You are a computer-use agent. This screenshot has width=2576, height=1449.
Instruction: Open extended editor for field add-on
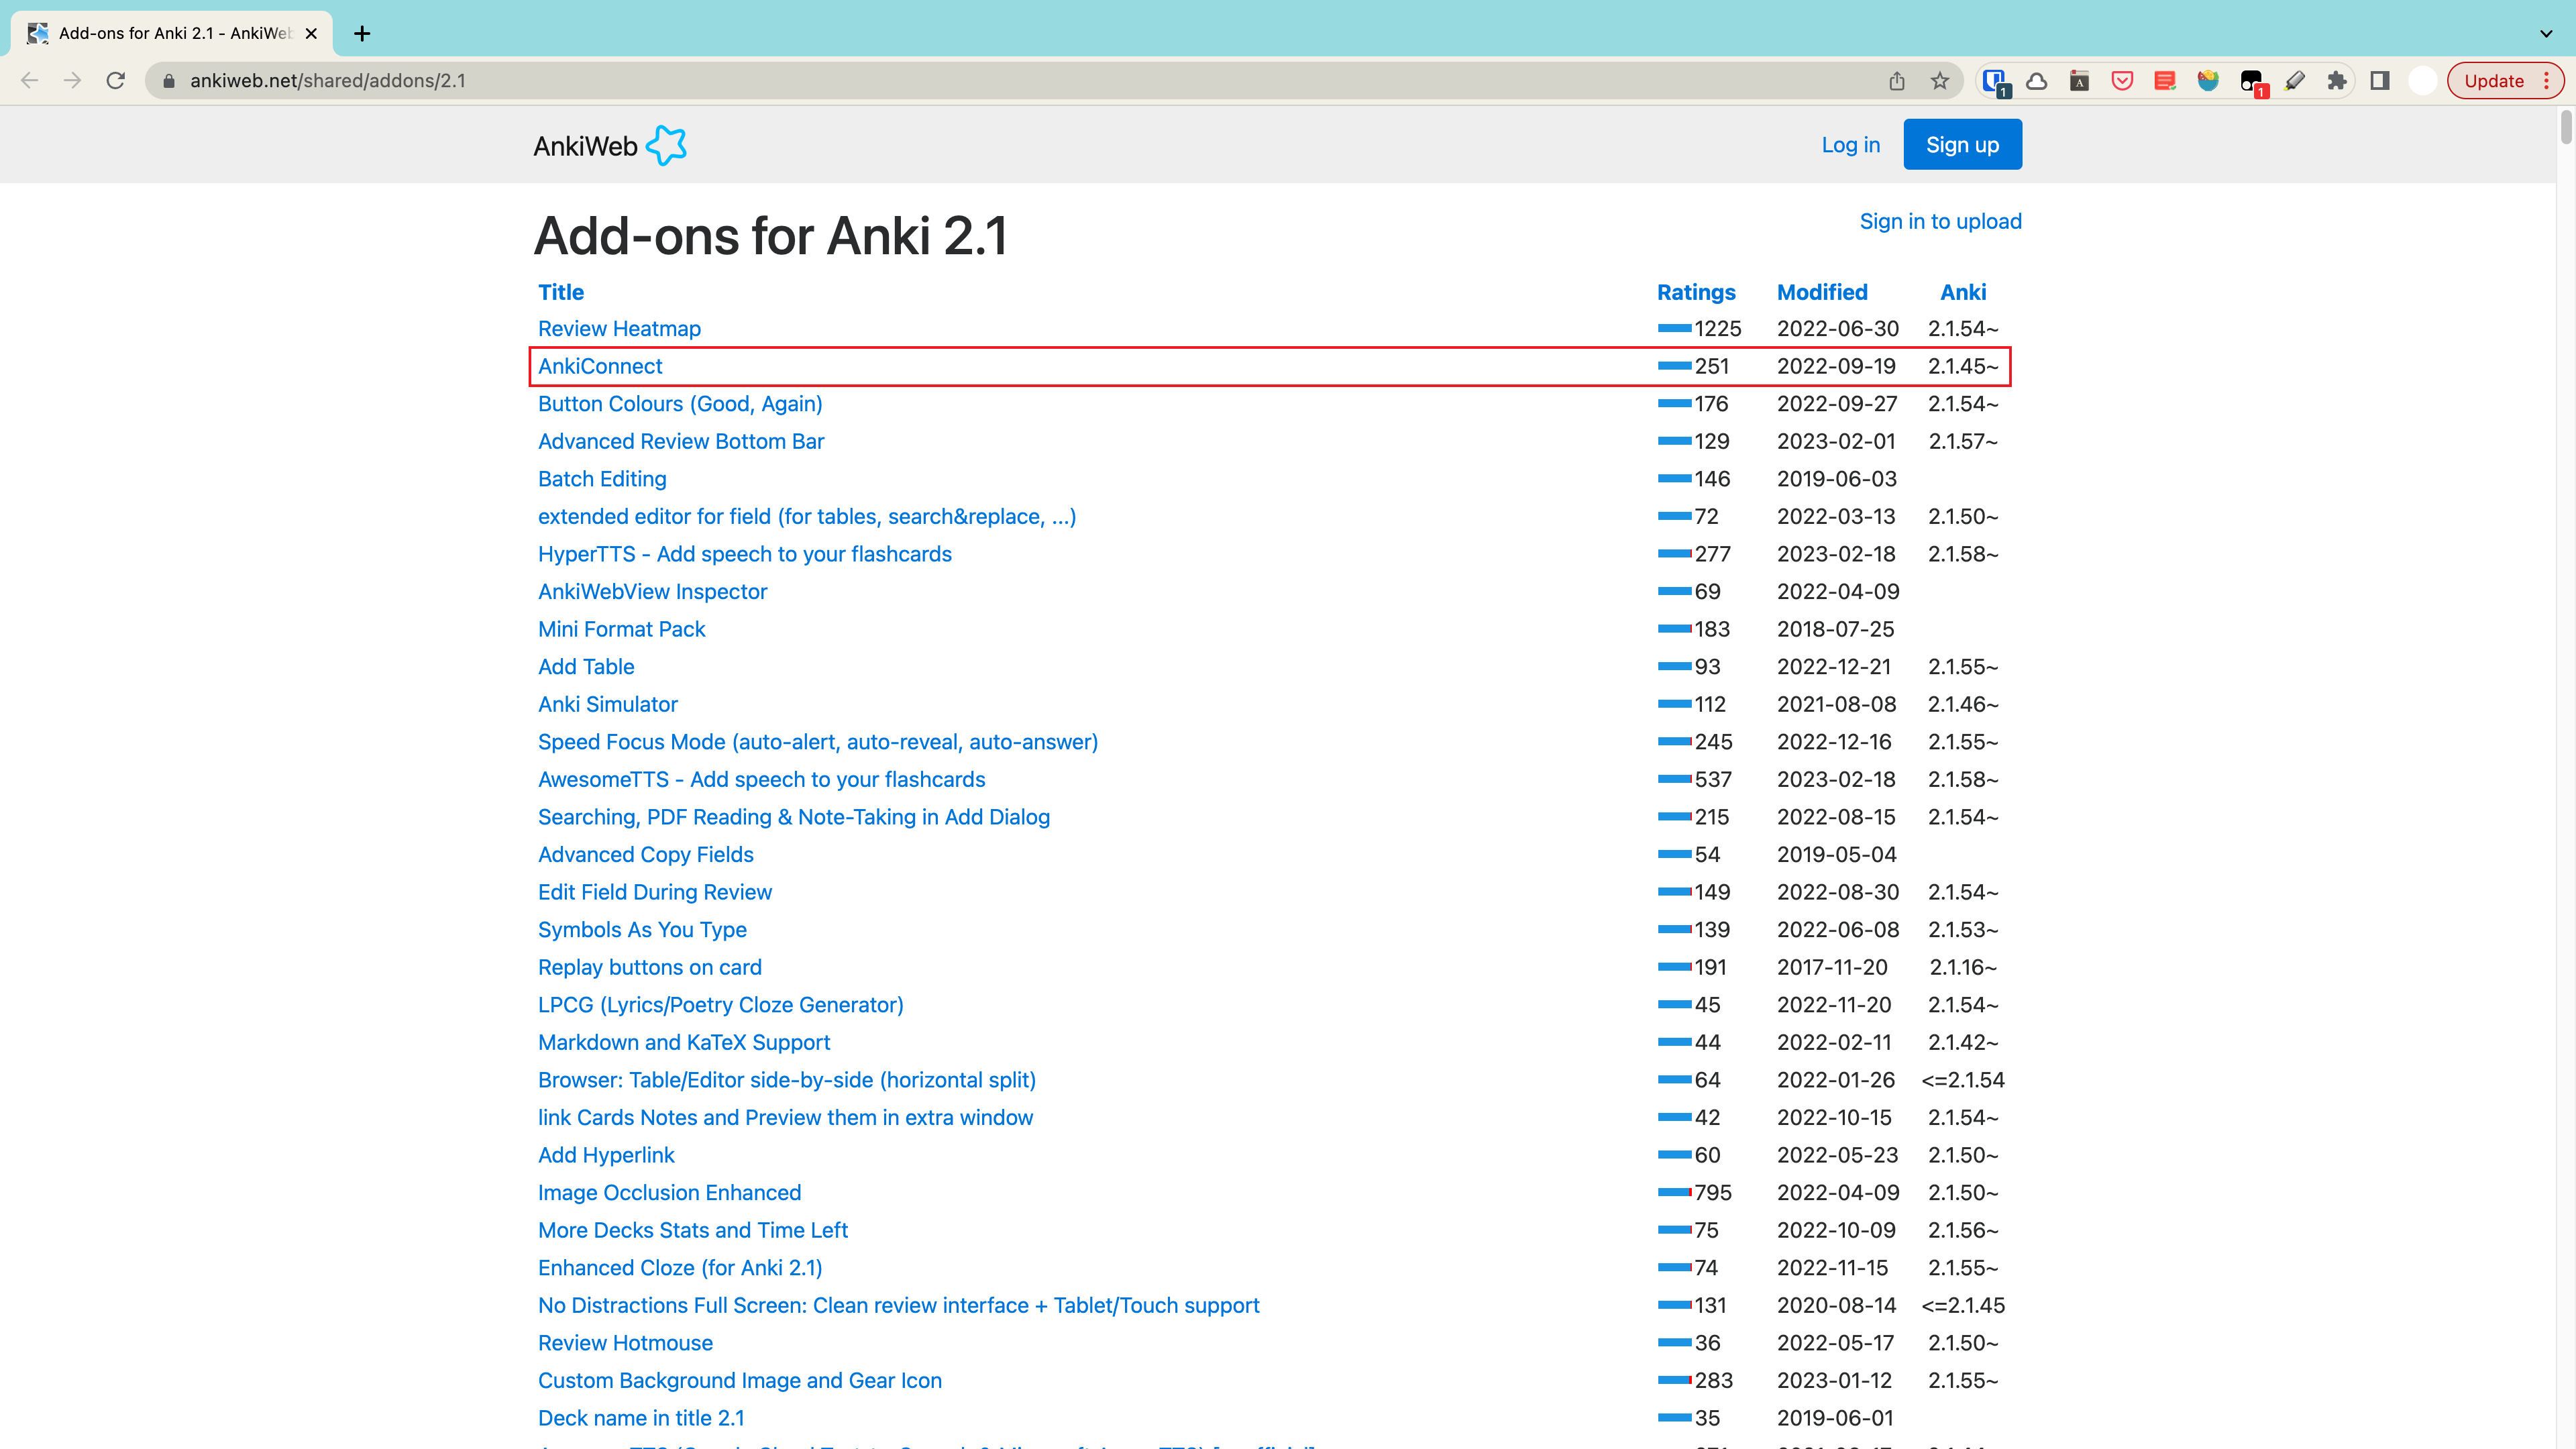point(807,517)
